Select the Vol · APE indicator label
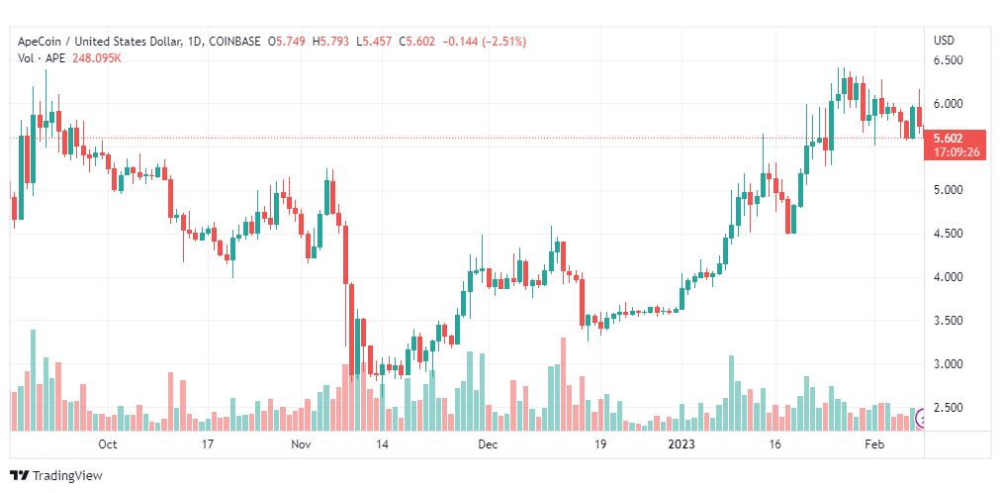This screenshot has width=1001, height=493. (35, 58)
